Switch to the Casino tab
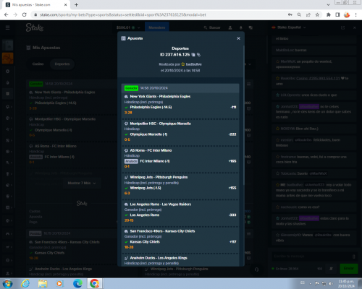 coord(38,64)
